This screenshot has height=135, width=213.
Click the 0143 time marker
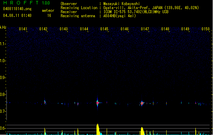[64, 29]
